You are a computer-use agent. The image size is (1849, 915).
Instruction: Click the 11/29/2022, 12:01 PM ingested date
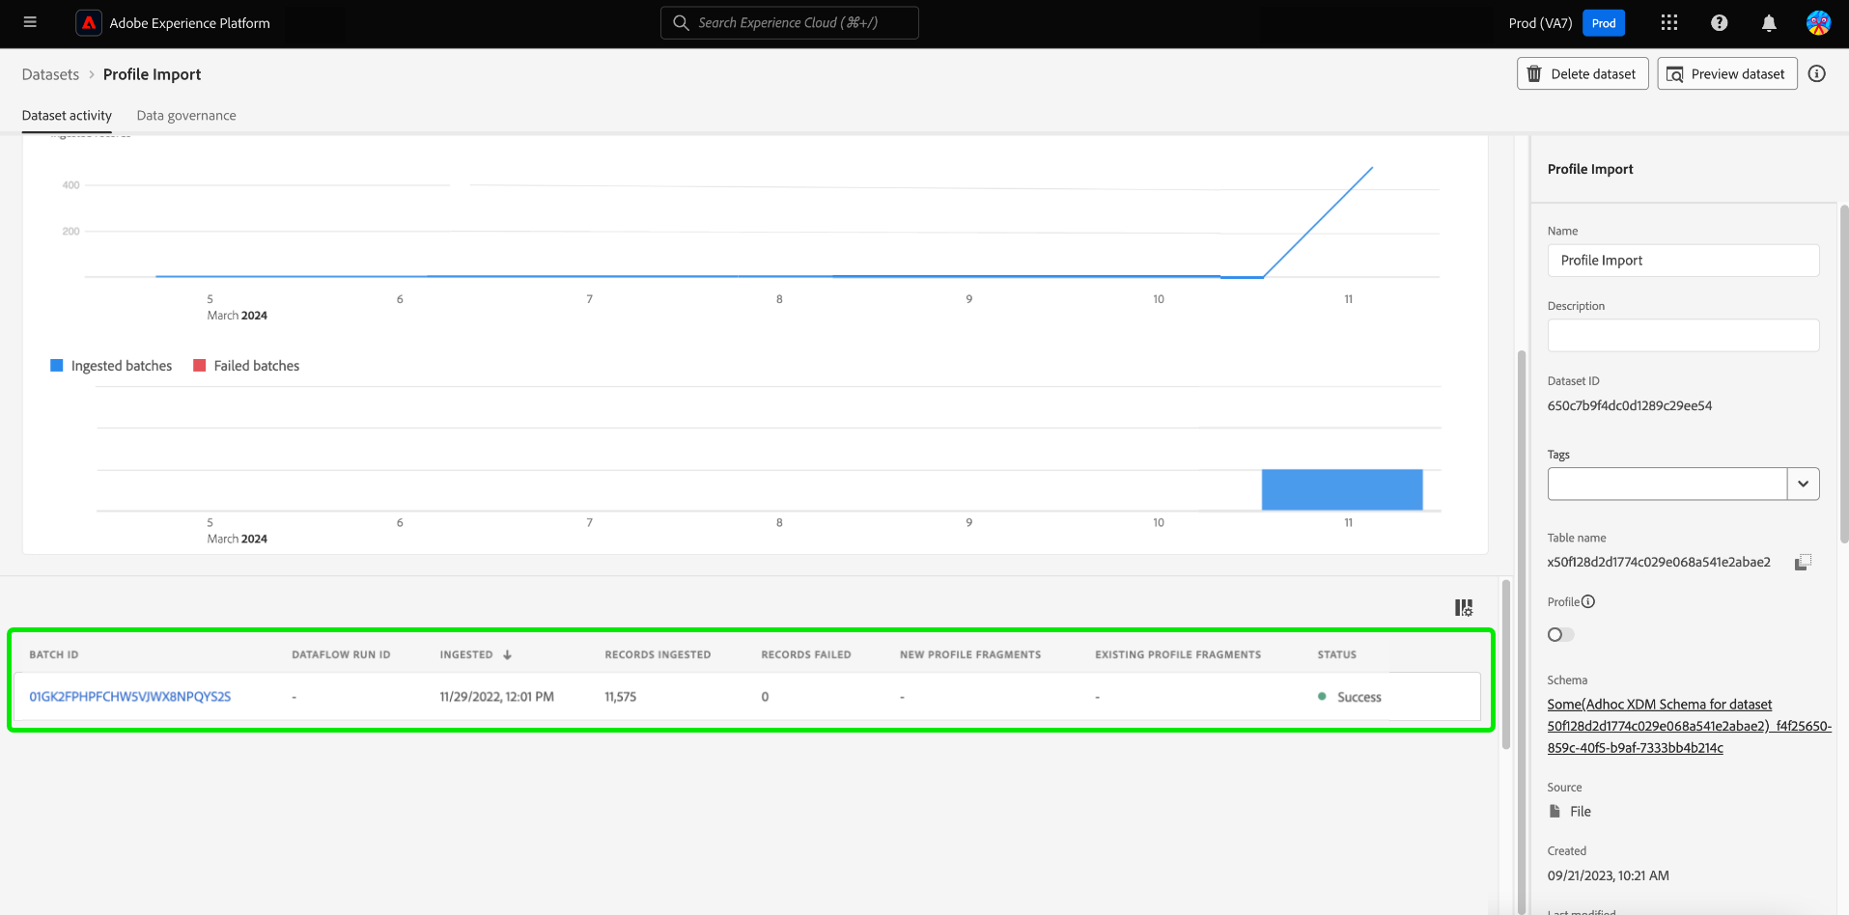[497, 697]
